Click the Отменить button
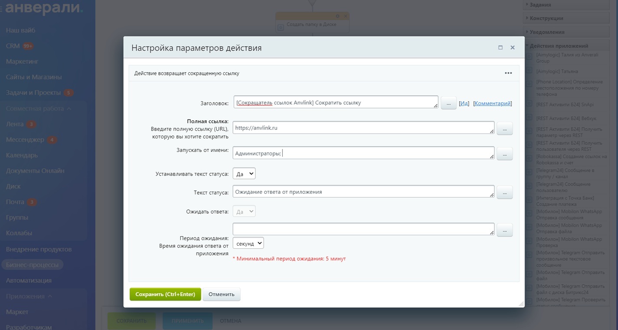 [221, 294]
